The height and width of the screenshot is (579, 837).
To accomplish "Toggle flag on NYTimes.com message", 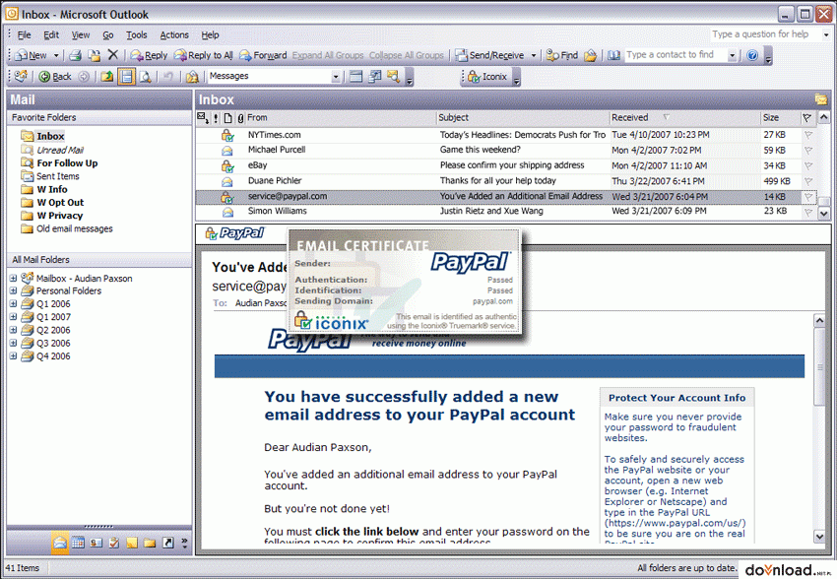I will (808, 135).
